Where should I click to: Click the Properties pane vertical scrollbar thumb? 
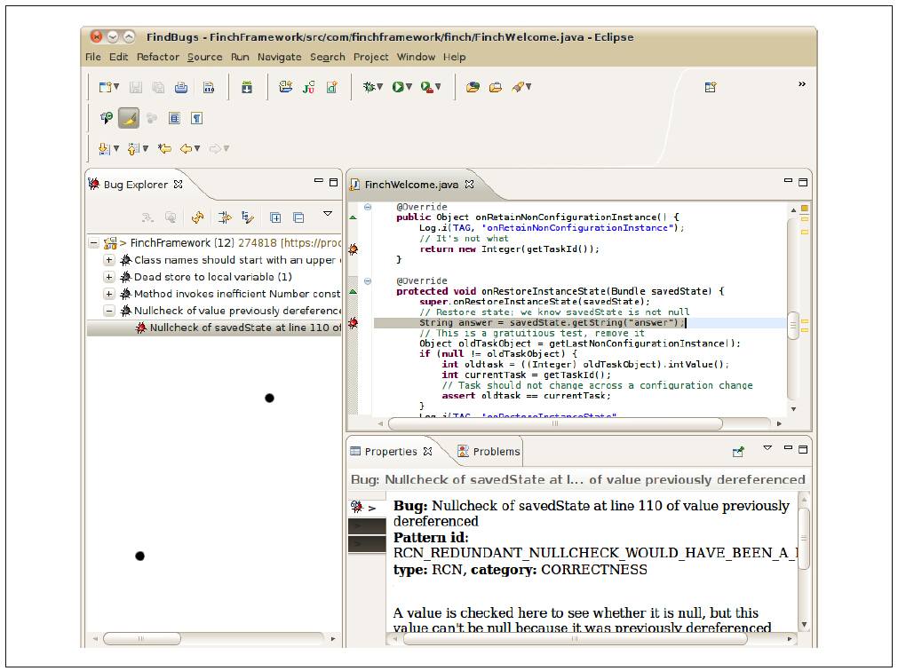point(804,538)
